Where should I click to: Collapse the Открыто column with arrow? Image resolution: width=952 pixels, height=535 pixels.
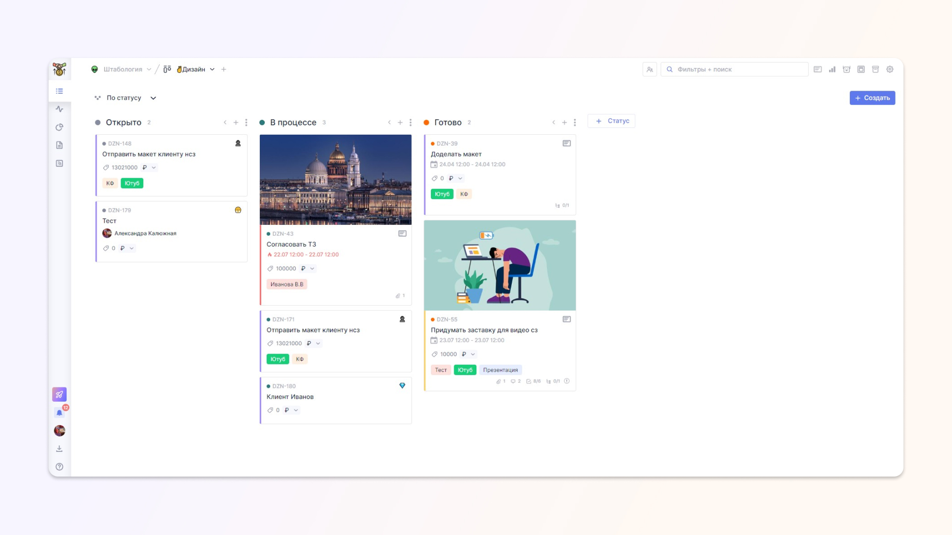tap(225, 122)
